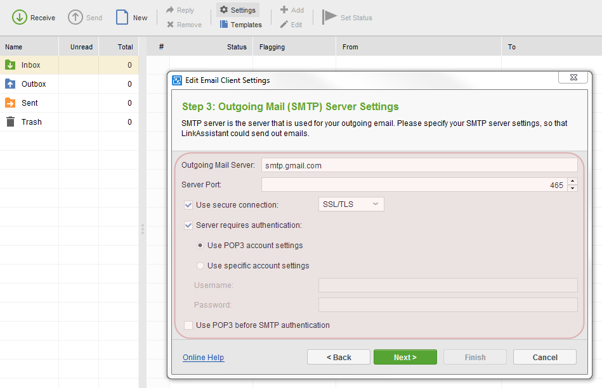Enable Use POP3 before SMTP authentication
This screenshot has width=602, height=388.
(x=188, y=325)
